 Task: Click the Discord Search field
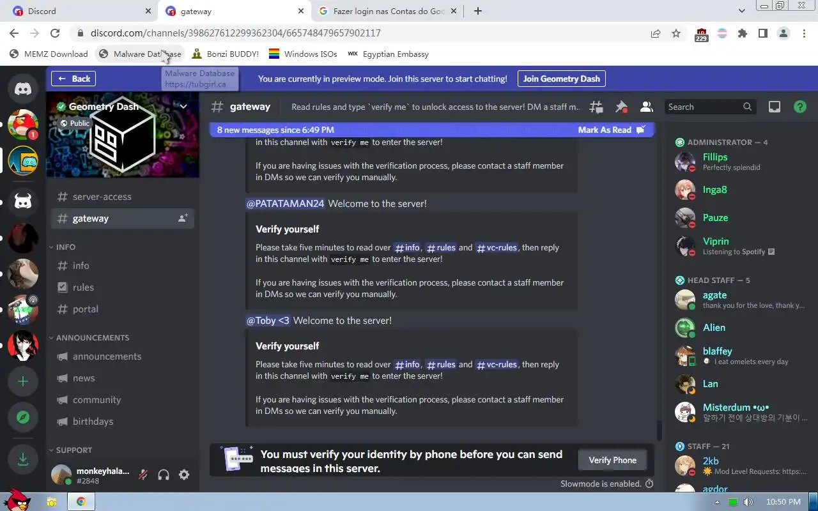(x=710, y=107)
